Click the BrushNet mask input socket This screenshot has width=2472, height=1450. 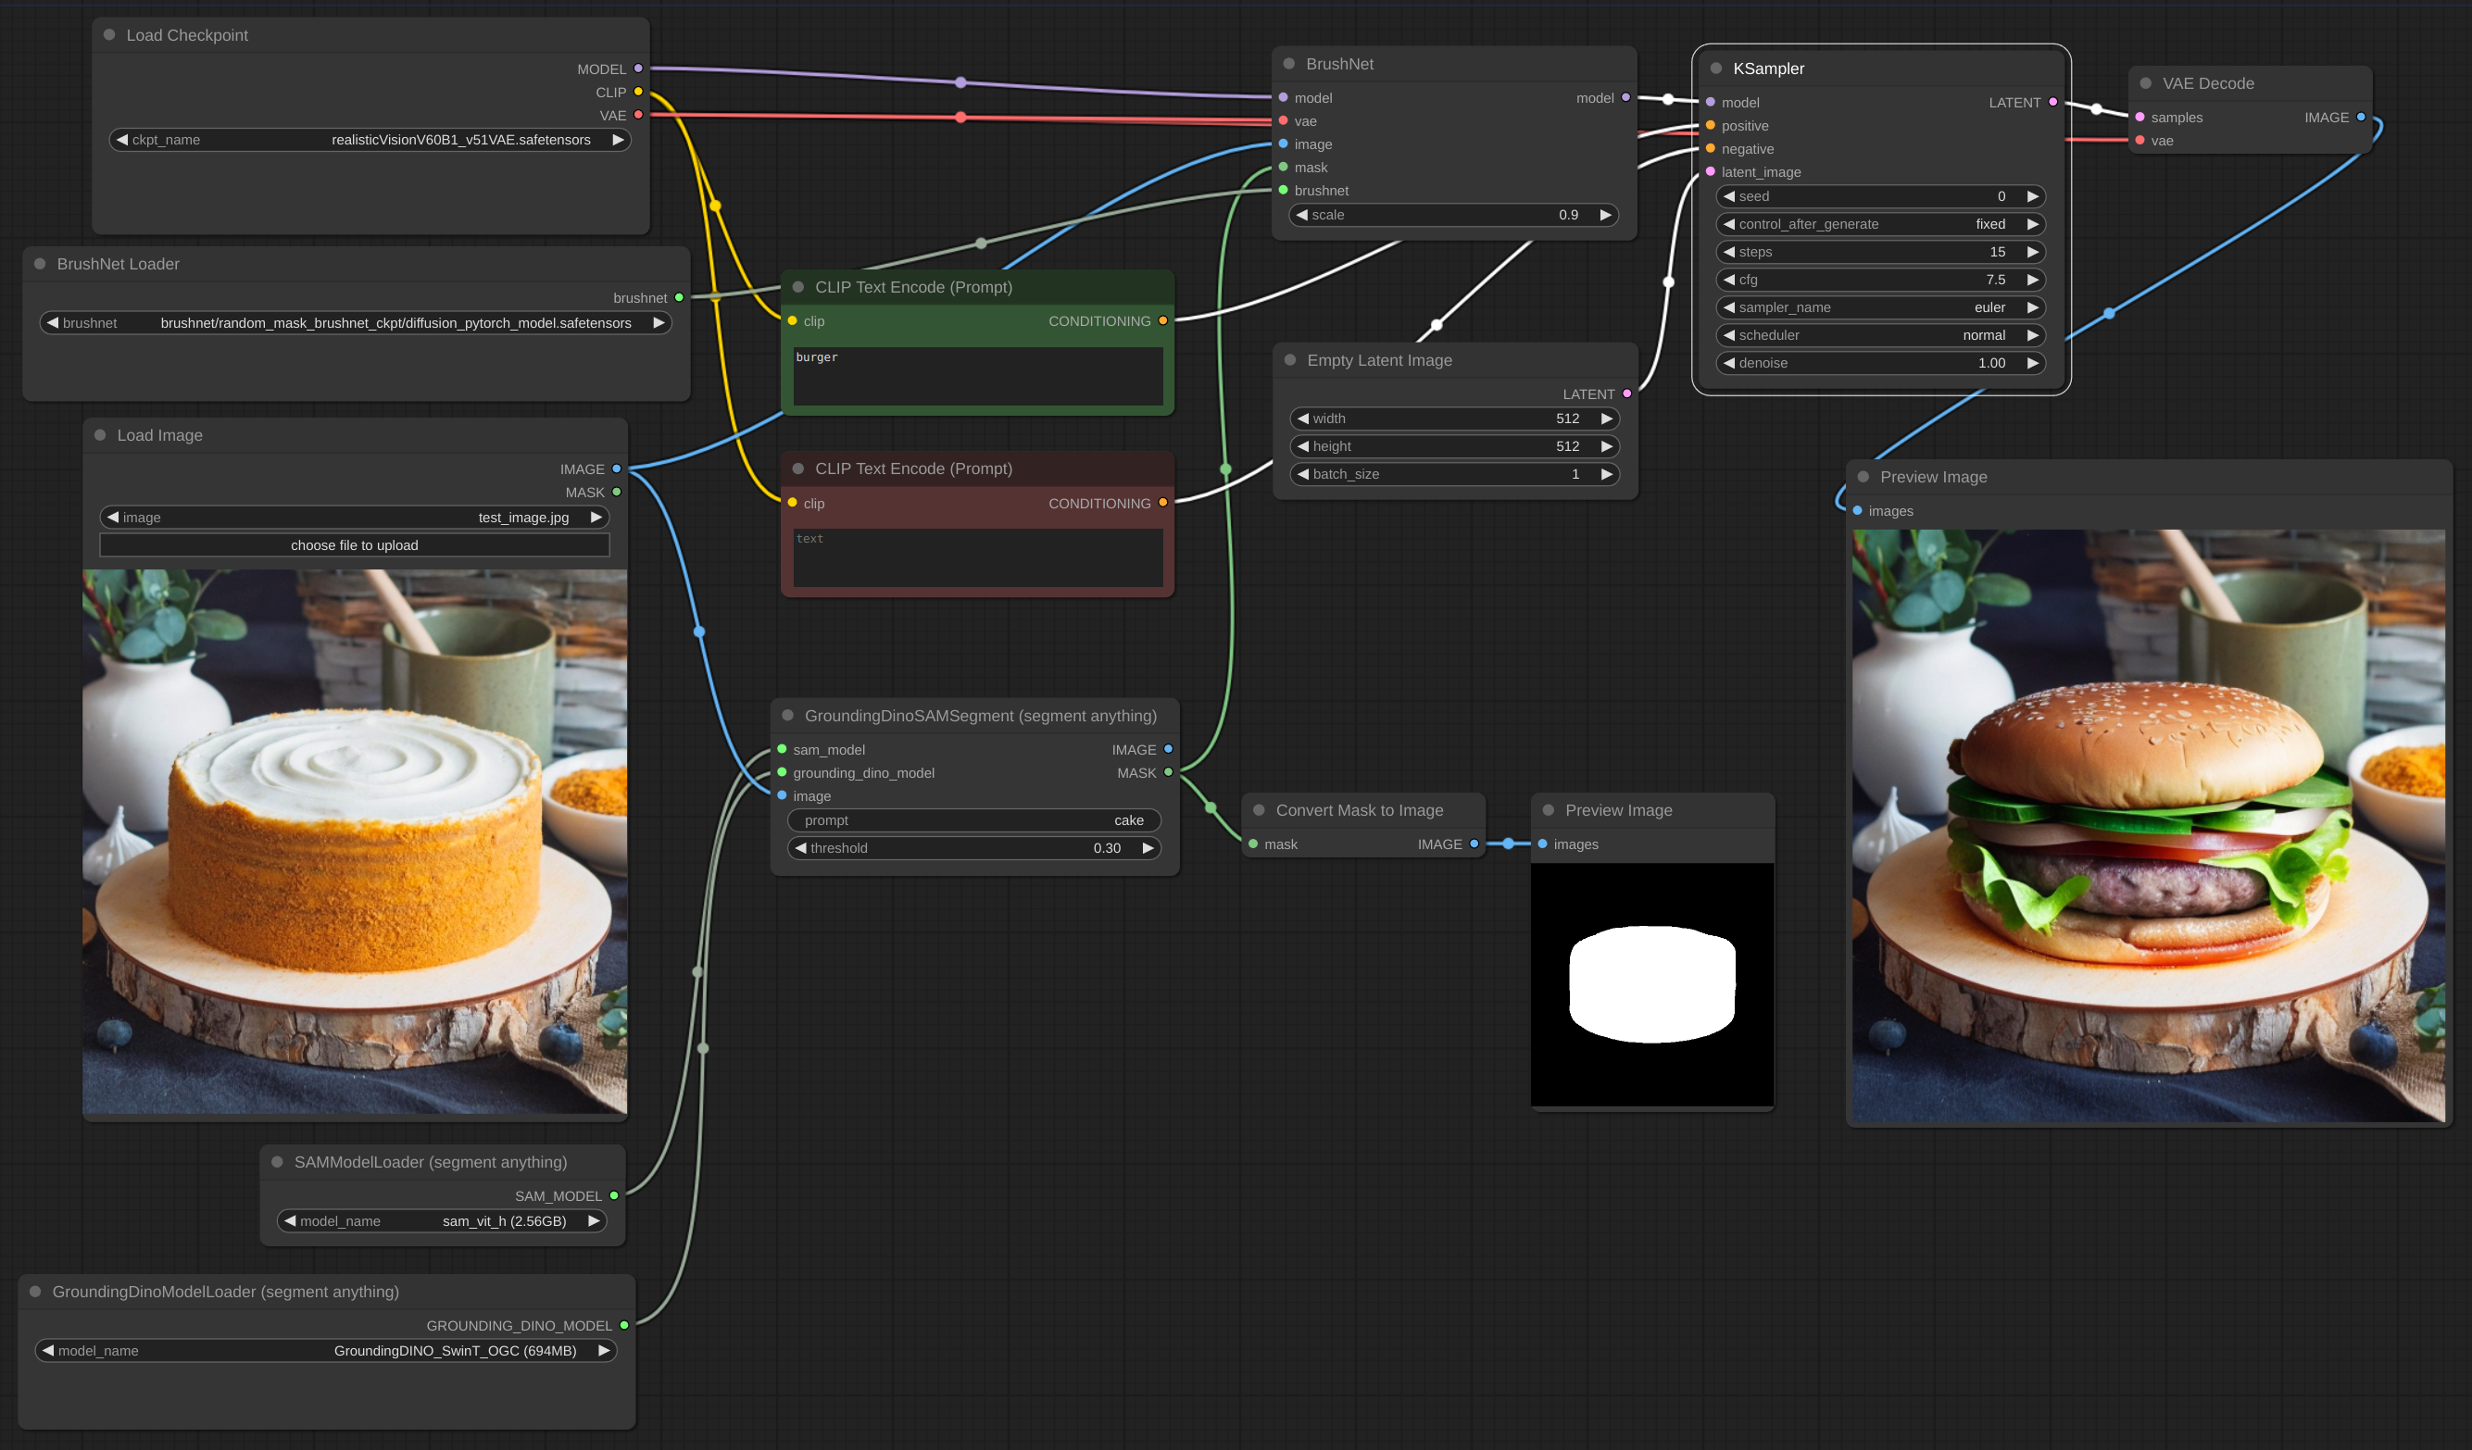coord(1283,168)
